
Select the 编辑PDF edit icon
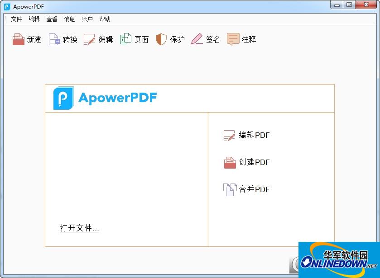(x=228, y=135)
